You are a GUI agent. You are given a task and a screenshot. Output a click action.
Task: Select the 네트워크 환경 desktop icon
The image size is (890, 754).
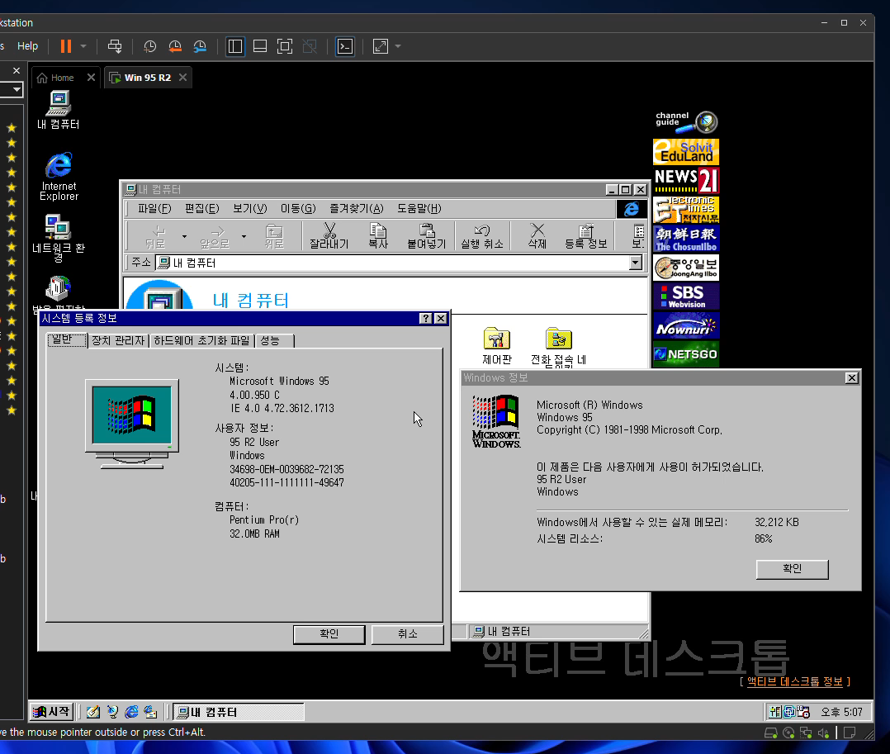[58, 238]
